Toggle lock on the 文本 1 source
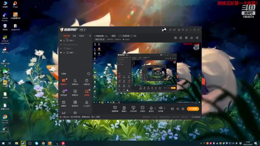The width and height of the screenshot is (260, 146). pyautogui.click(x=64, y=40)
